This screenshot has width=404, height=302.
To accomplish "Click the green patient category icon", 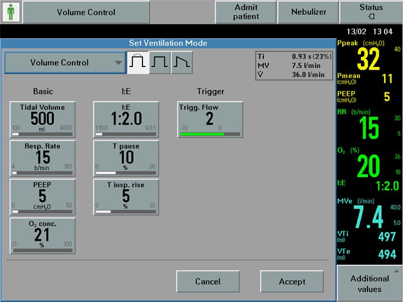I will (11, 12).
